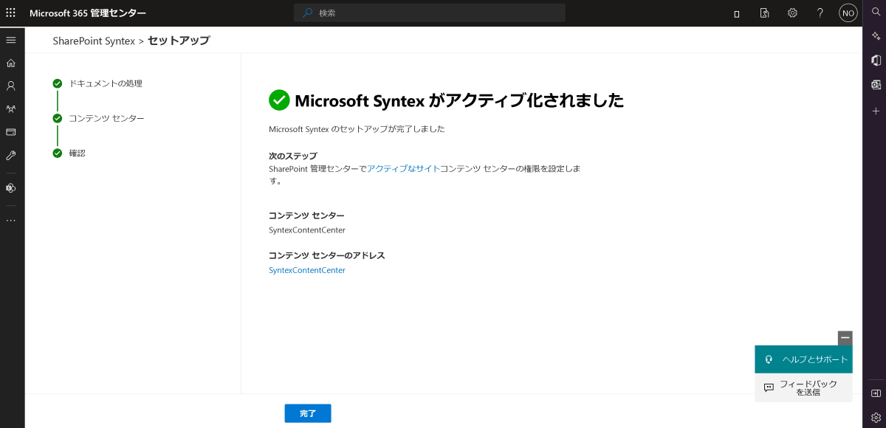Open the what's new document icon in header
Viewport: 886px width, 428px height.
pyautogui.click(x=765, y=13)
